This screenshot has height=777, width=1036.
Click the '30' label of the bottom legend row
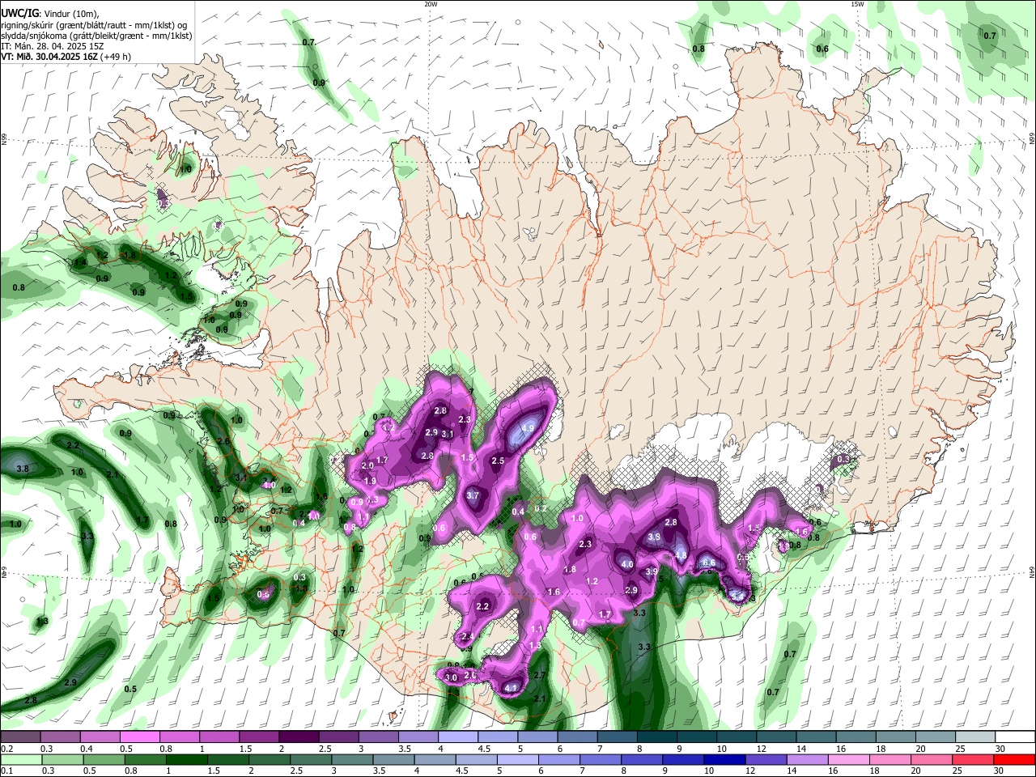coord(1000,771)
